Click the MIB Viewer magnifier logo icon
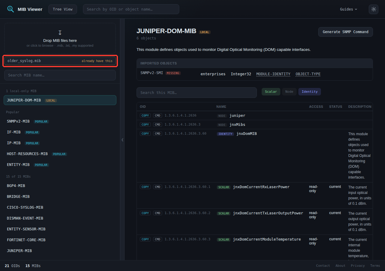The image size is (385, 271). point(11,9)
